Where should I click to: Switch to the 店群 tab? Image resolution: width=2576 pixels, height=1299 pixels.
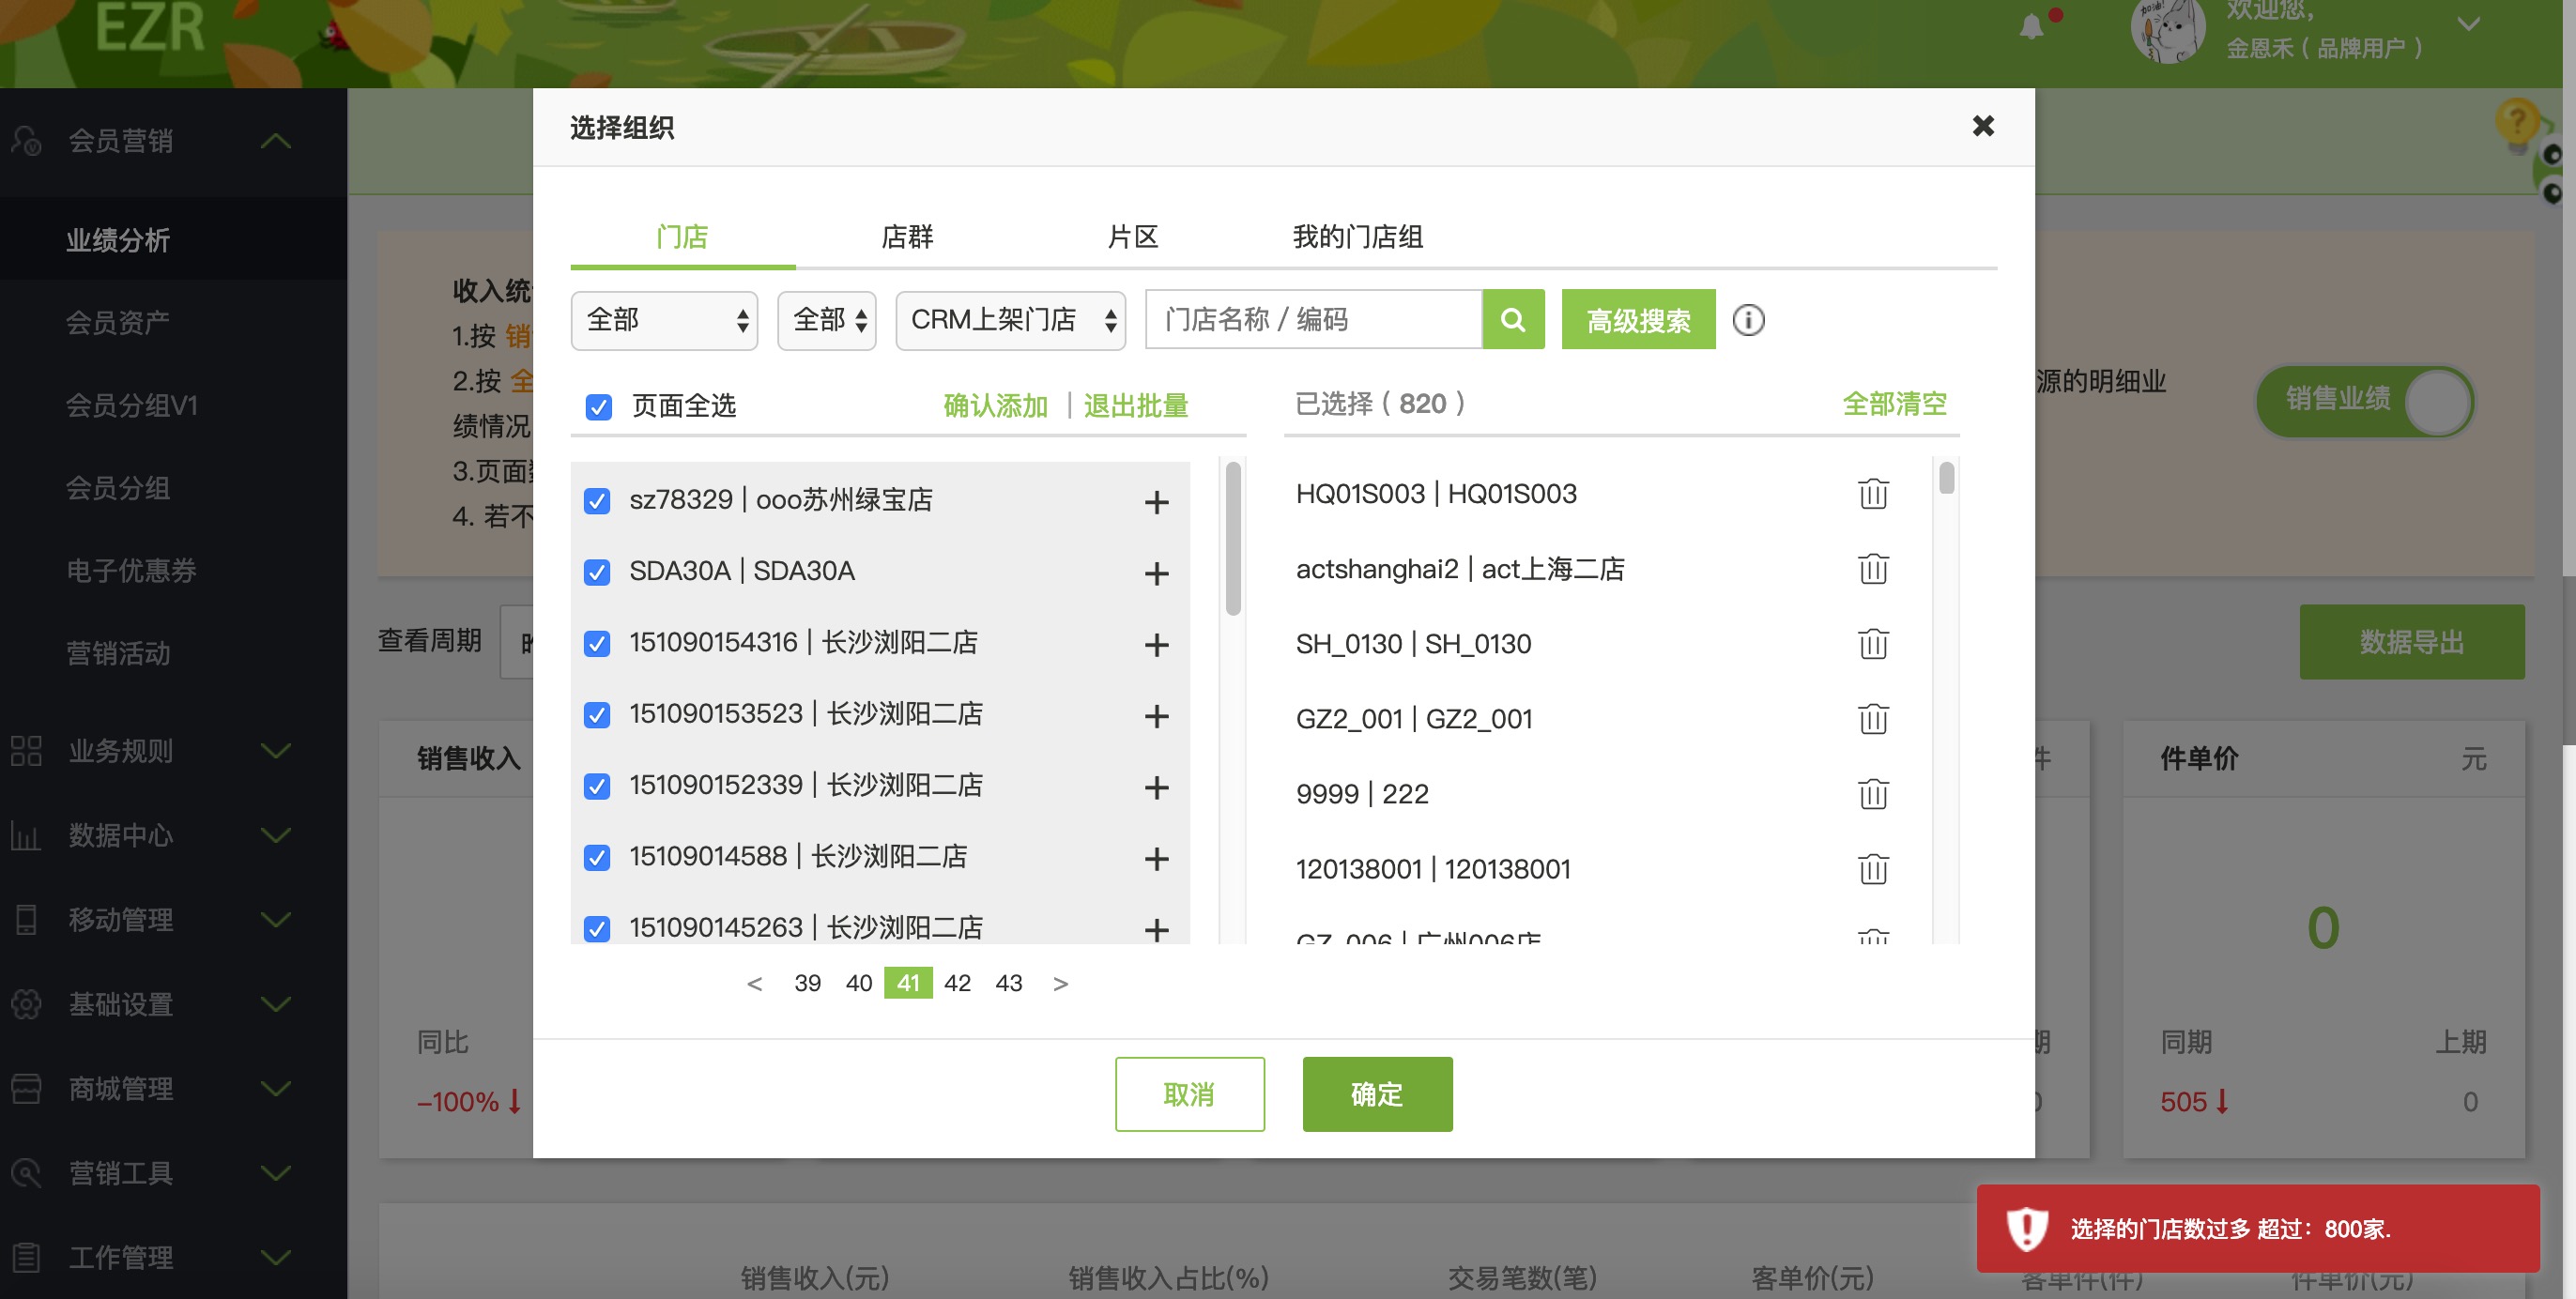pos(907,237)
